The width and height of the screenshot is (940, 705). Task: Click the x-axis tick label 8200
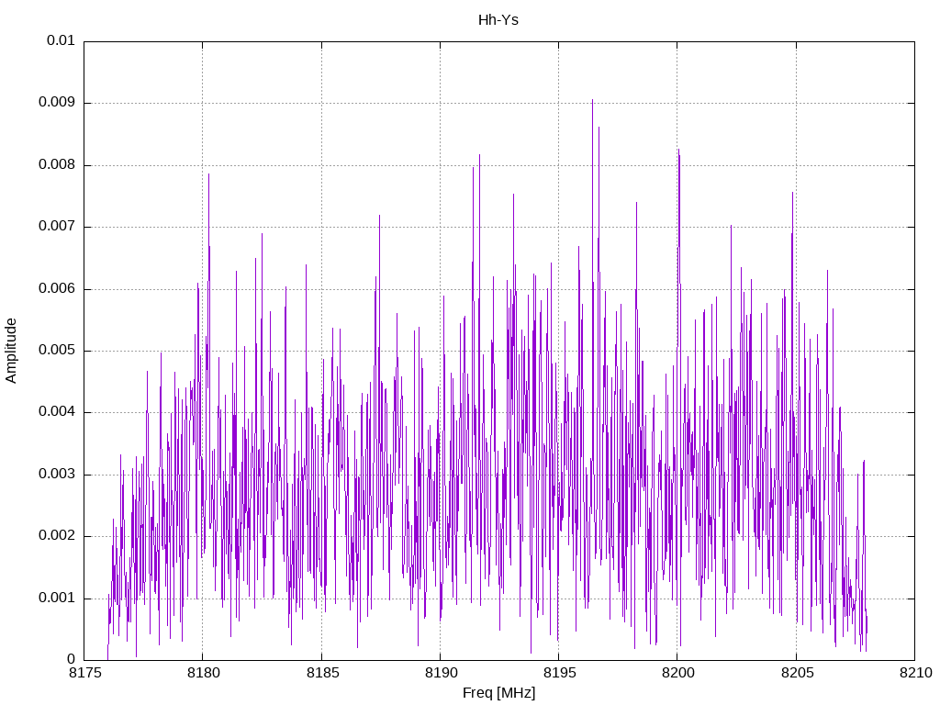(678, 673)
